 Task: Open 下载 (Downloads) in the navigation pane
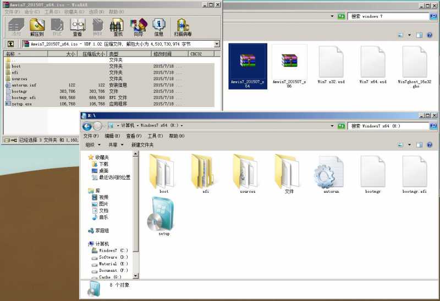click(100, 164)
